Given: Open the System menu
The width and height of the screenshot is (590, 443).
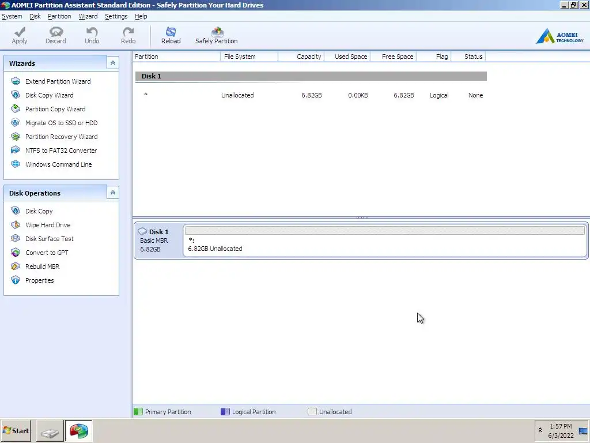Looking at the screenshot, I should coord(12,16).
